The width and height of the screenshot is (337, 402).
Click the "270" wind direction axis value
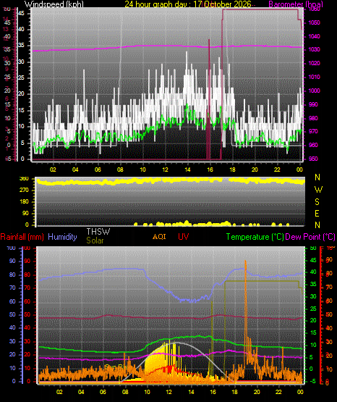[x=24, y=190]
